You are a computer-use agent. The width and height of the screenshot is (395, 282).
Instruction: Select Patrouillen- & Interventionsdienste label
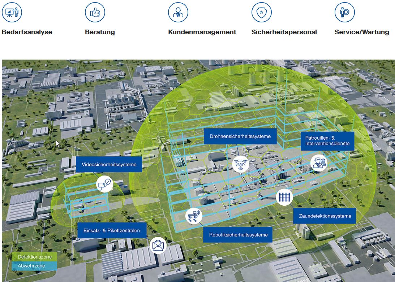point(327,141)
